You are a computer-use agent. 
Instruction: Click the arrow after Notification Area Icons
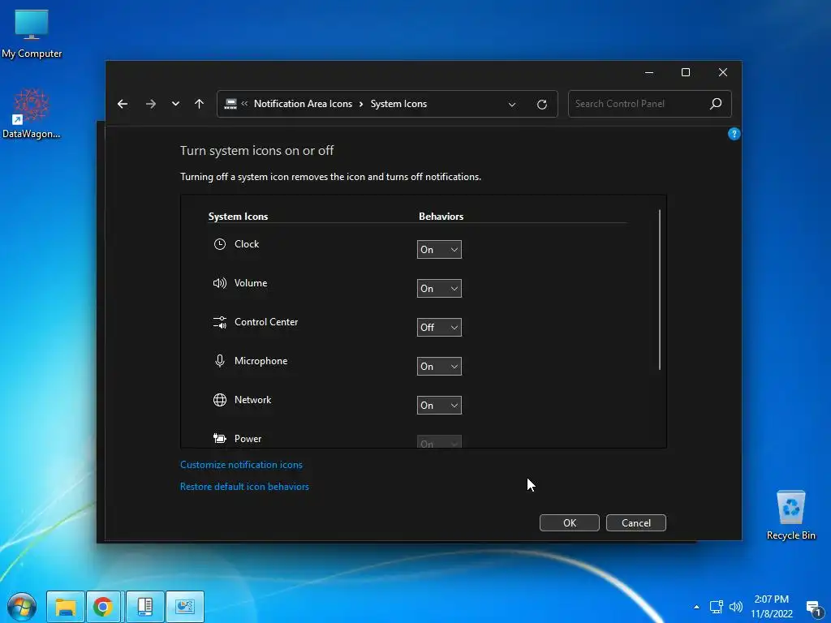tap(361, 104)
